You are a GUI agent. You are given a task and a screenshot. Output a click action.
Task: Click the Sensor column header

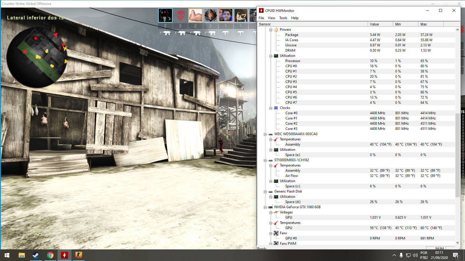coord(312,24)
